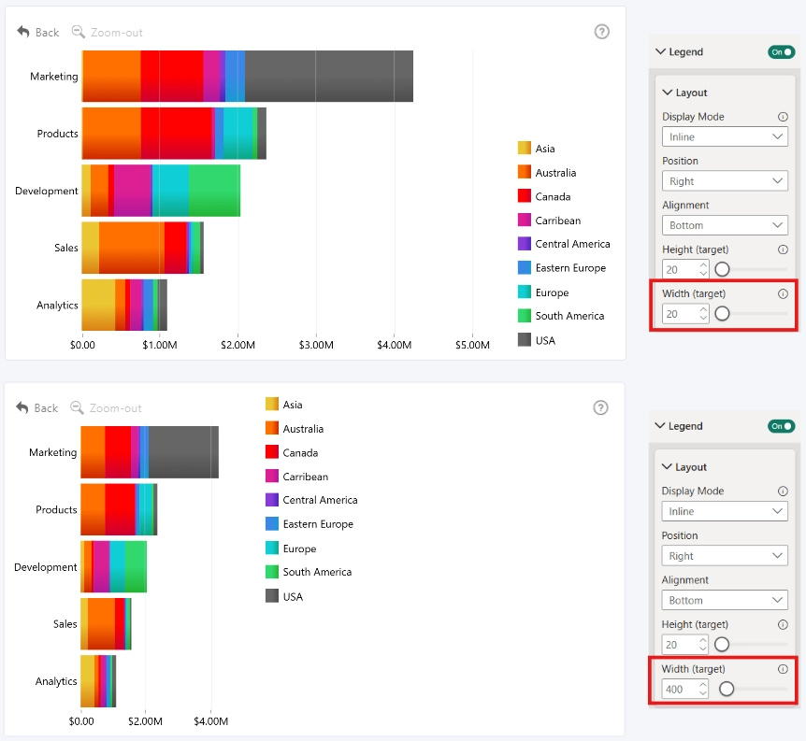Click the help question-mark icon in the lower chart
The height and width of the screenshot is (741, 806).
point(600,407)
